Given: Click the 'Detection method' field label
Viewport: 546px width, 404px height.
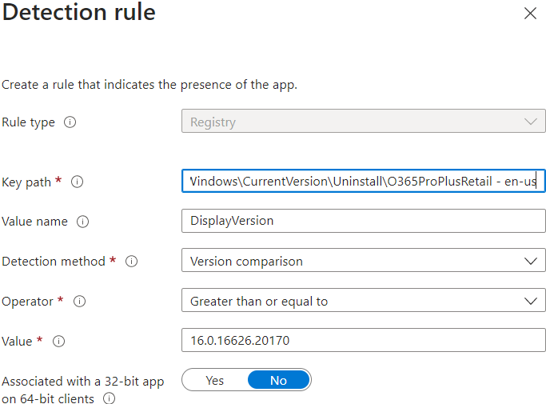Looking at the screenshot, I should point(54,262).
